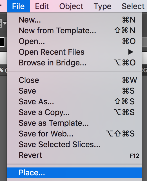Choose Revert from the menu
Image resolution: width=147 pixels, height=181 pixels.
click(74, 155)
